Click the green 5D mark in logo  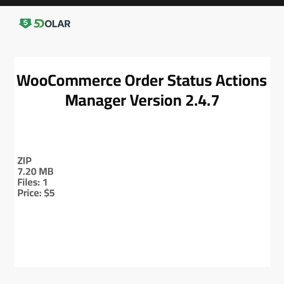(39, 24)
